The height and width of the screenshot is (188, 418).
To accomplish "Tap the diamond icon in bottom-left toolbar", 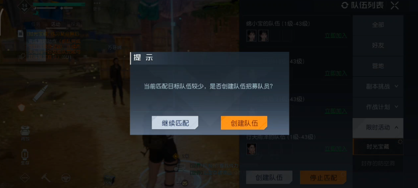I will [x=25, y=178].
